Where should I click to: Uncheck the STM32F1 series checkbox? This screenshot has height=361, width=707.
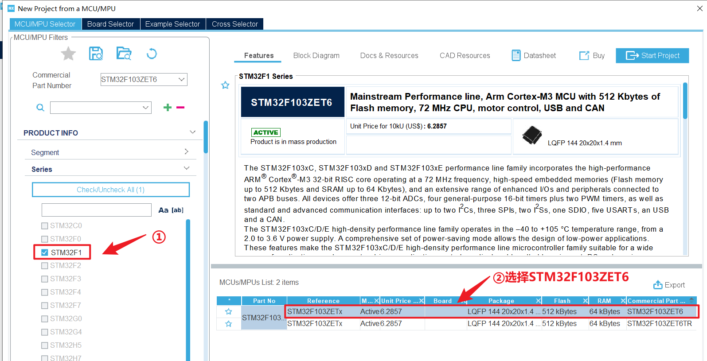[x=44, y=252]
